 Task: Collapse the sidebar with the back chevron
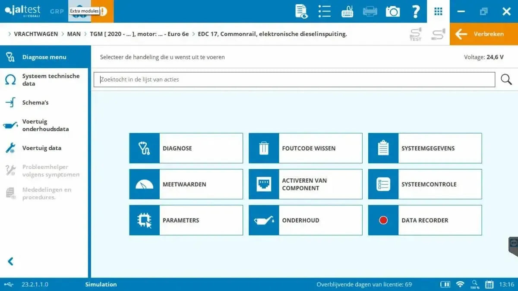click(10, 261)
